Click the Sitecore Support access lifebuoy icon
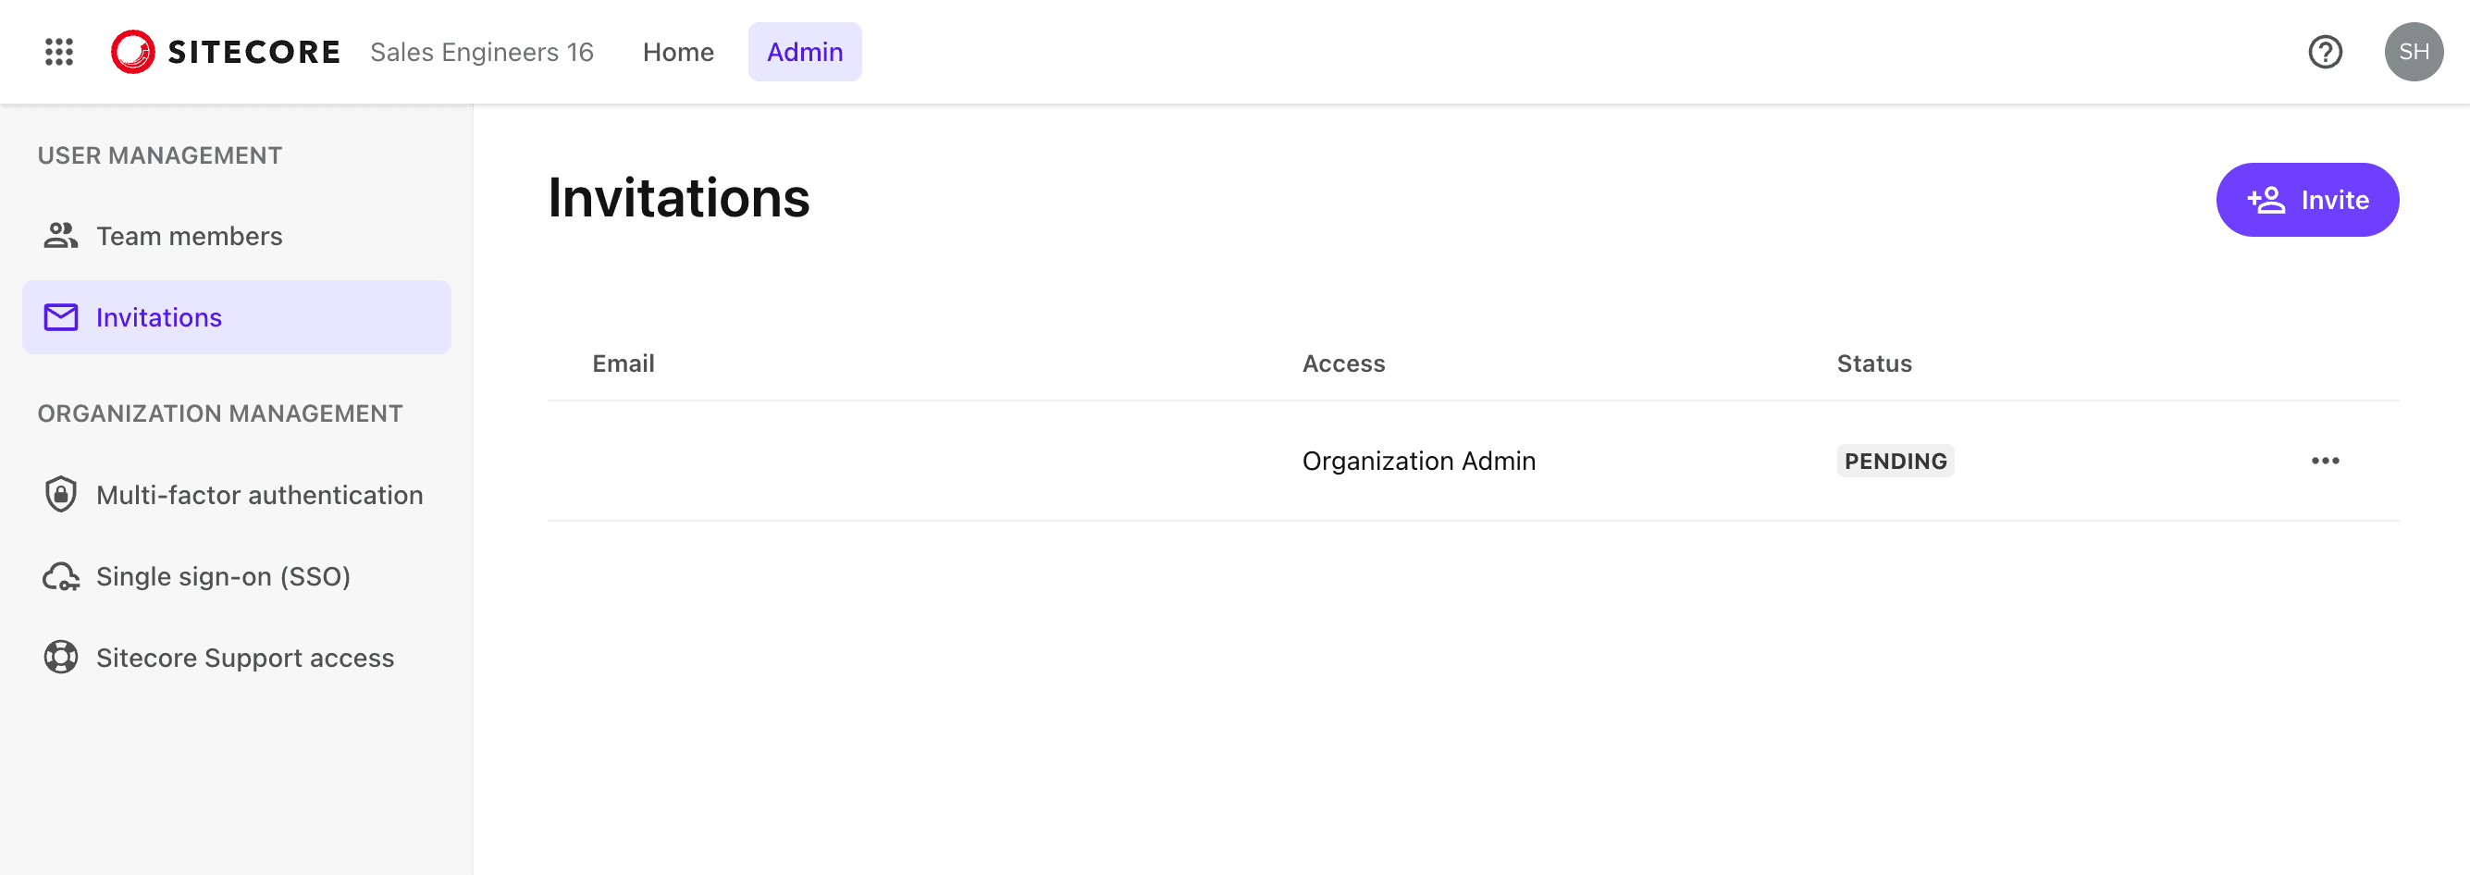Screen dimensions: 2470x875 coord(60,658)
